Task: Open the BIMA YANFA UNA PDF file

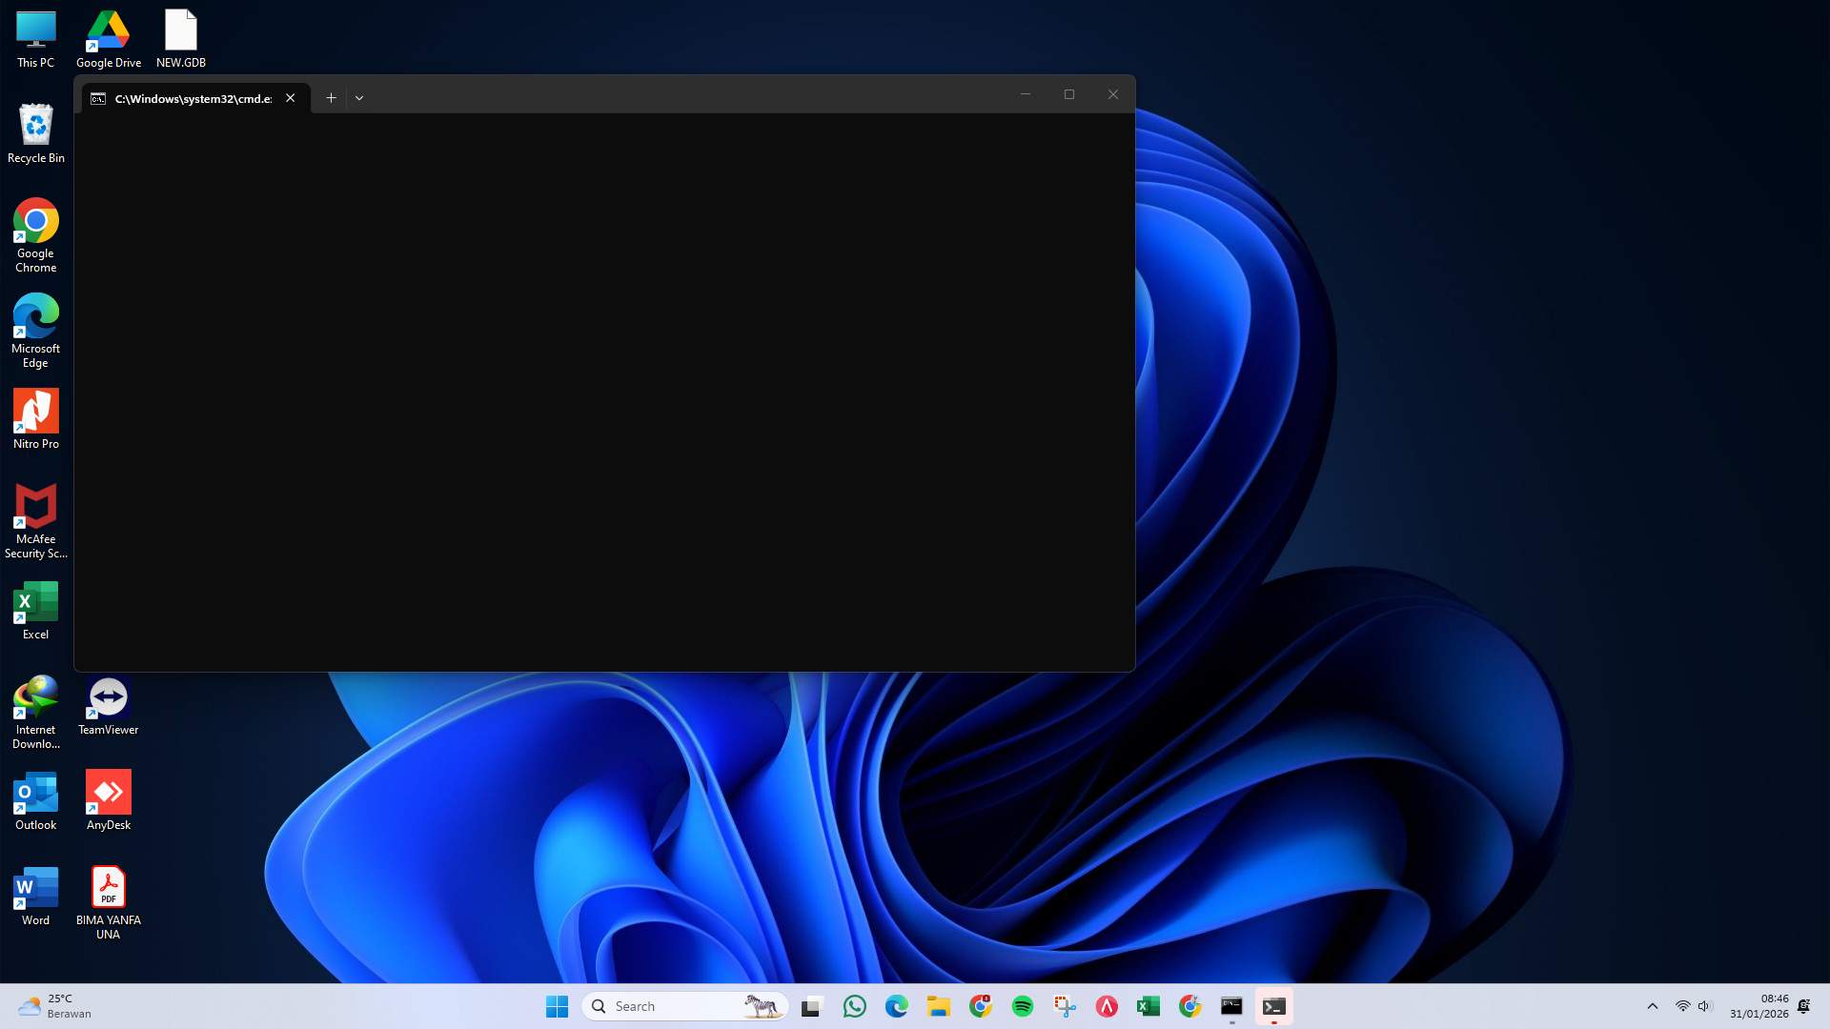Action: tap(108, 886)
